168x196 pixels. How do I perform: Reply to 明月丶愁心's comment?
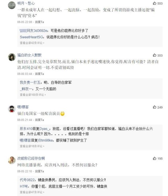pyautogui.click(x=41, y=22)
